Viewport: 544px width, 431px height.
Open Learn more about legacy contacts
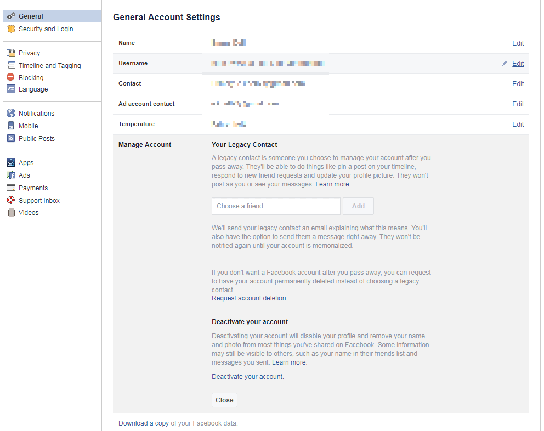tap(332, 184)
